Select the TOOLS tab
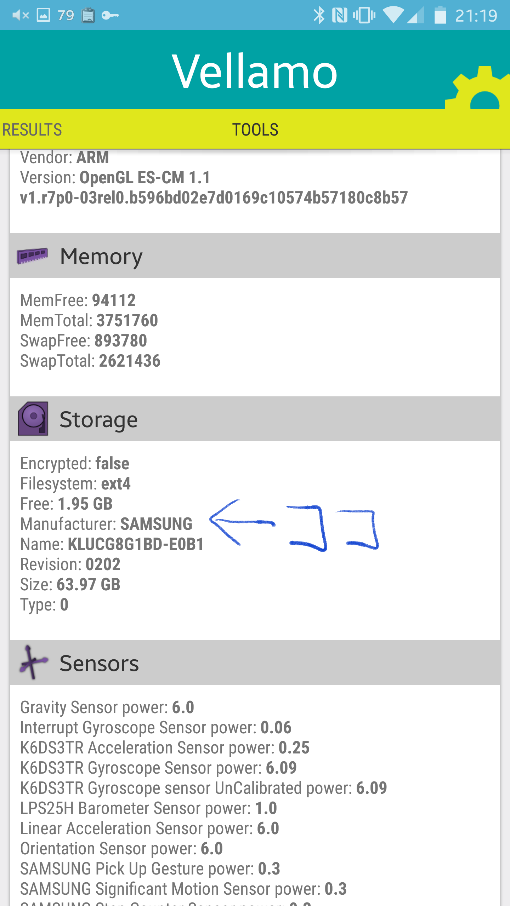The image size is (510, 906). (x=255, y=130)
